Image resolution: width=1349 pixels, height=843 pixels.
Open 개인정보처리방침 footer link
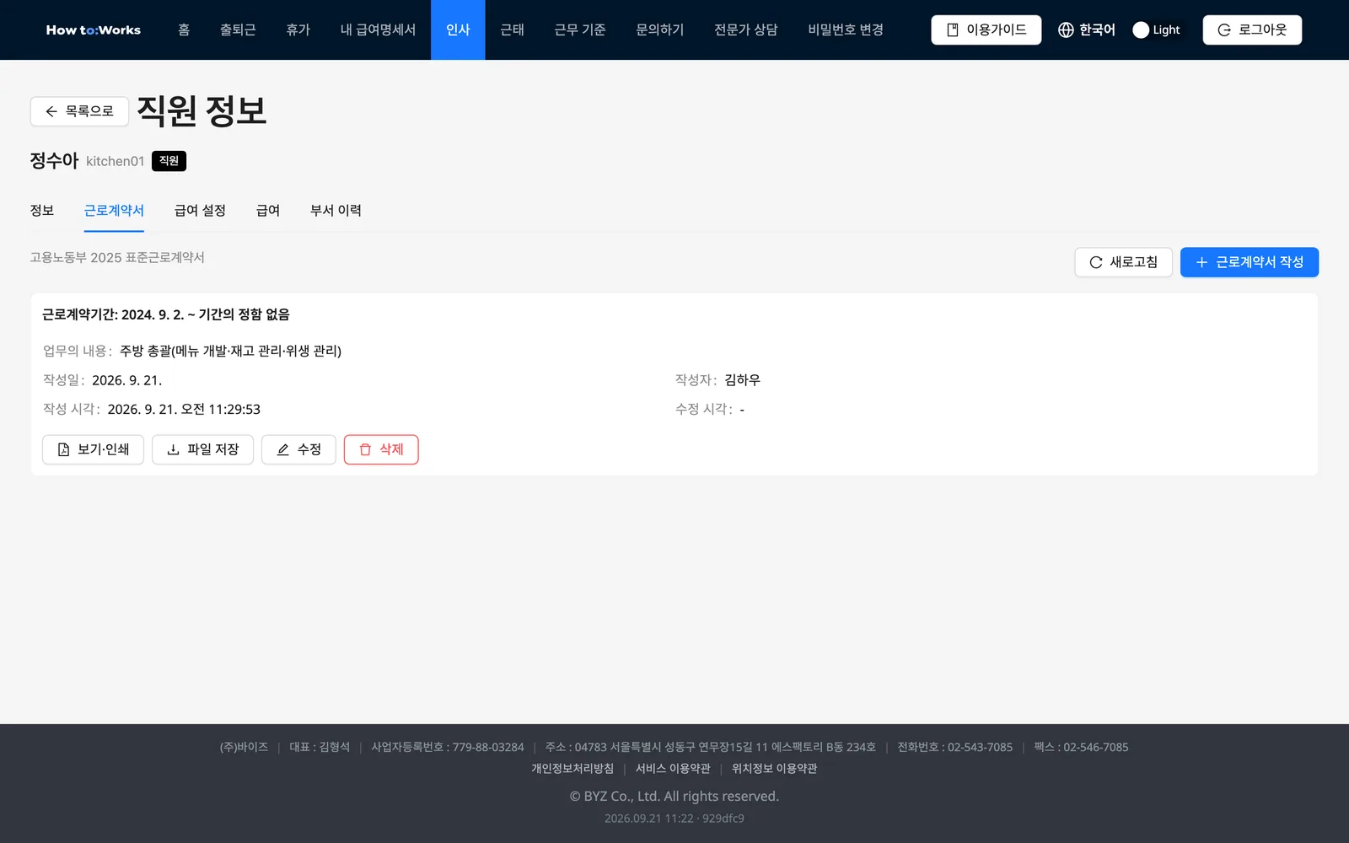572,769
